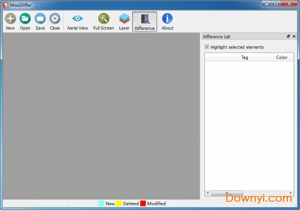Click the New toolbar icon
This screenshot has height=210, width=300.
click(x=10, y=20)
